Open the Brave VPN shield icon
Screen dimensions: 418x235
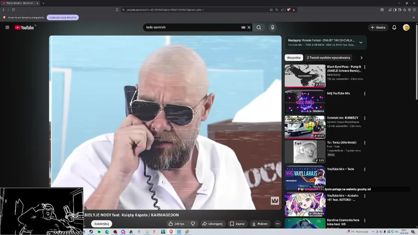(x=410, y=10)
